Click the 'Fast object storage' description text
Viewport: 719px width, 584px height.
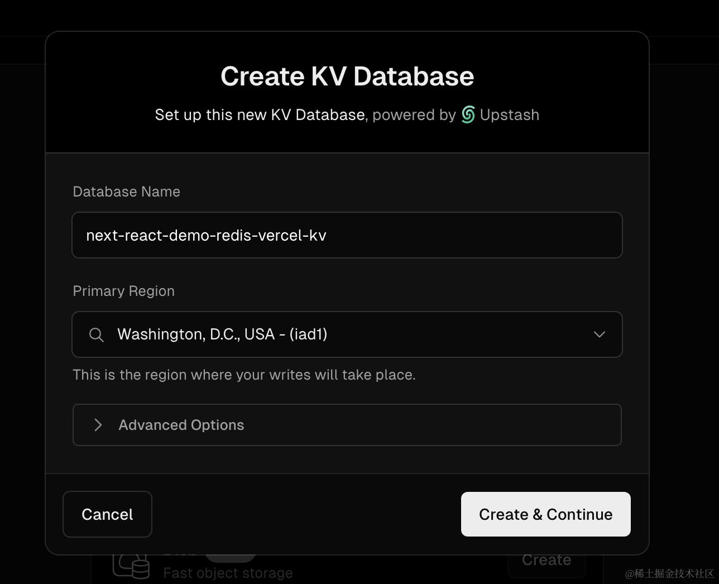pyautogui.click(x=228, y=573)
